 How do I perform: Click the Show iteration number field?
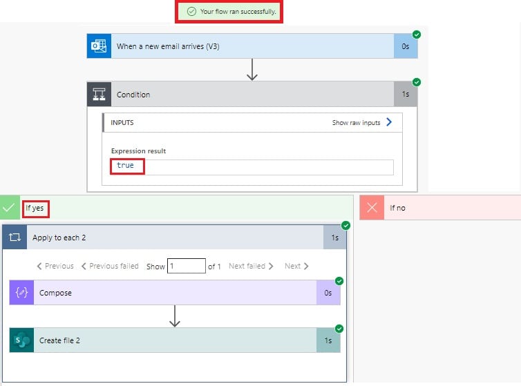(x=187, y=266)
